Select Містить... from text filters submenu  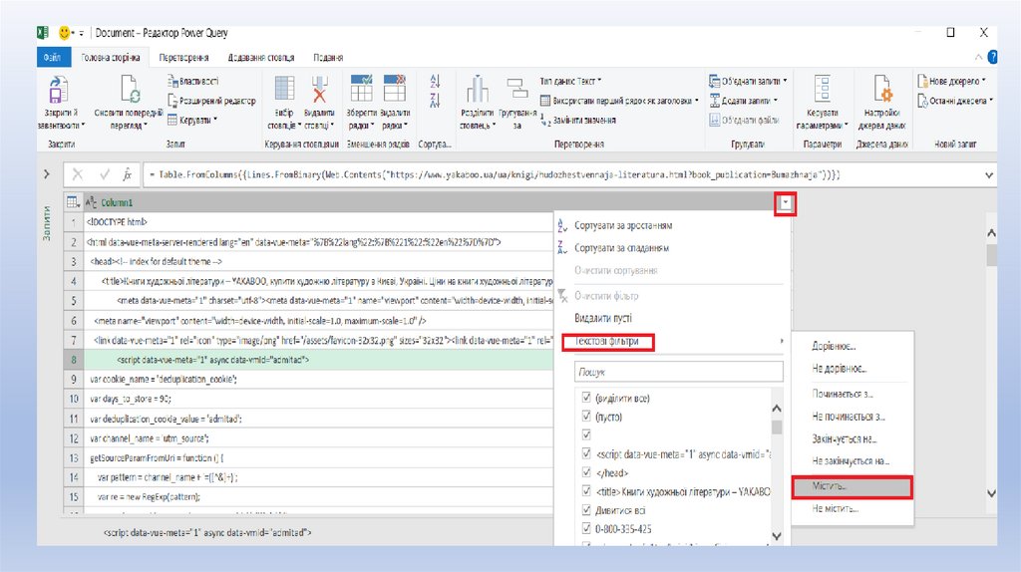click(x=851, y=487)
